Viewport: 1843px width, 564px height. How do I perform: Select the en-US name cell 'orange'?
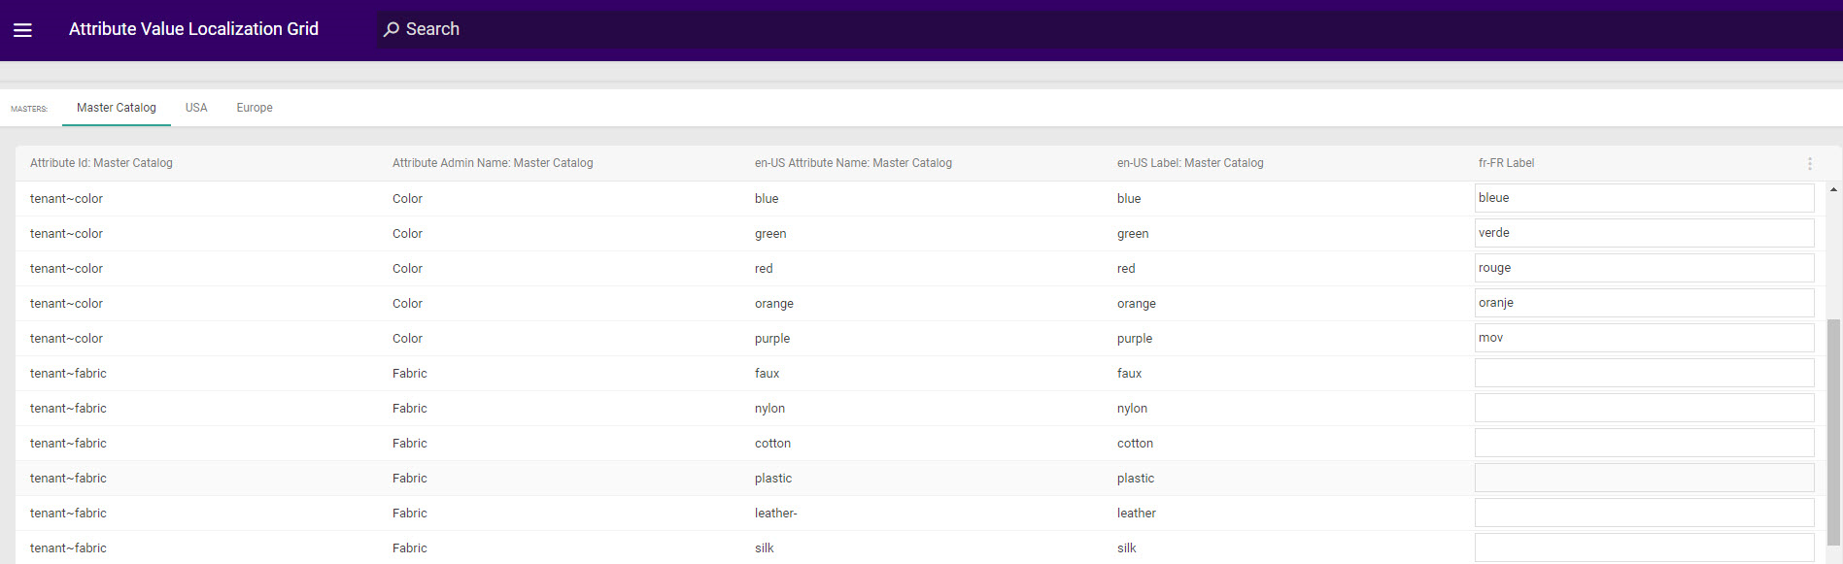[774, 303]
